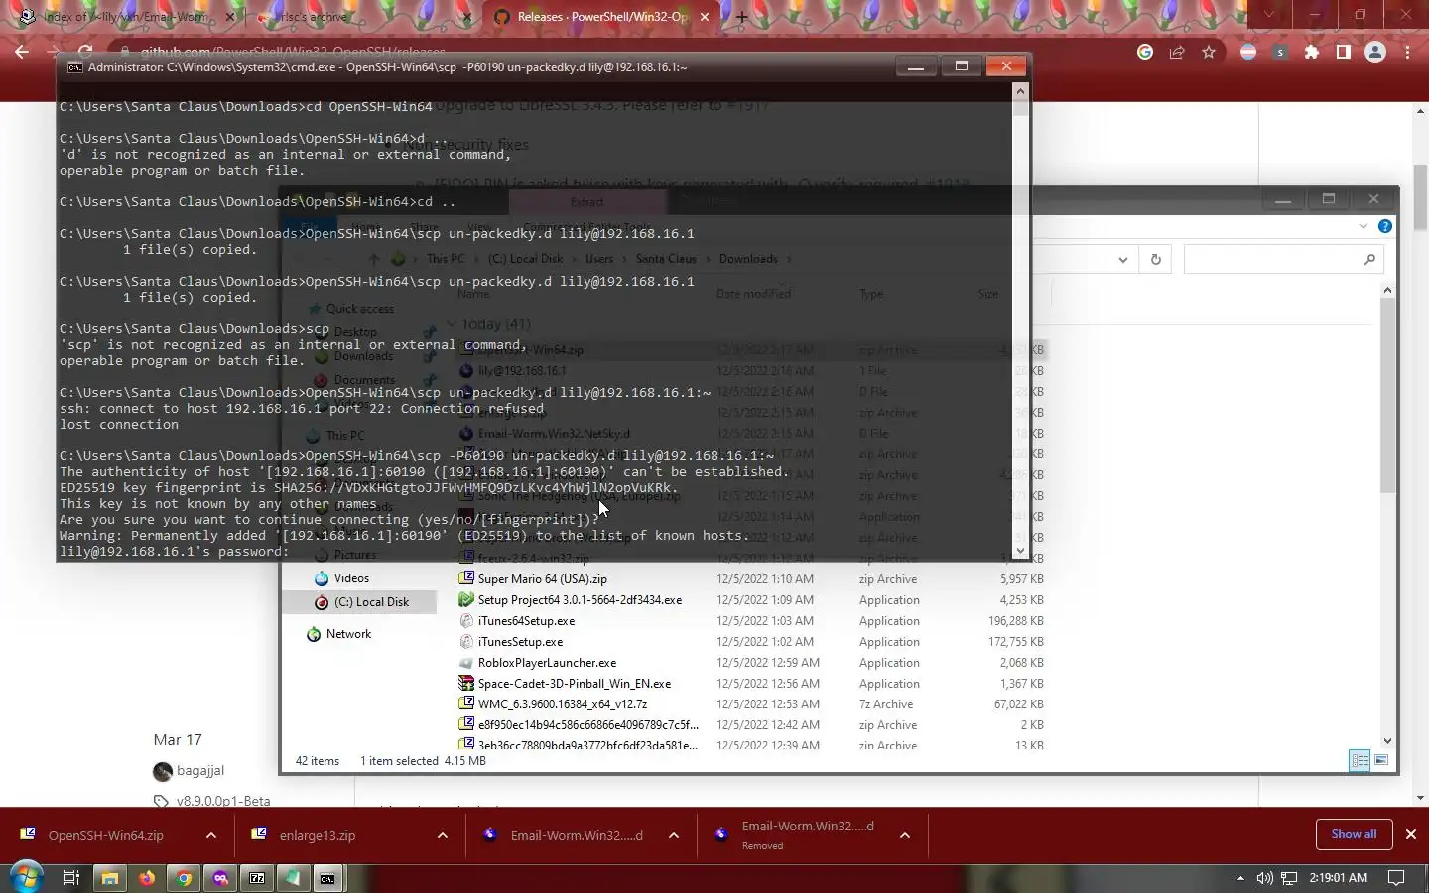Image resolution: width=1429 pixels, height=893 pixels.
Task: Open Task View on the taskbar
Action: coord(71,878)
